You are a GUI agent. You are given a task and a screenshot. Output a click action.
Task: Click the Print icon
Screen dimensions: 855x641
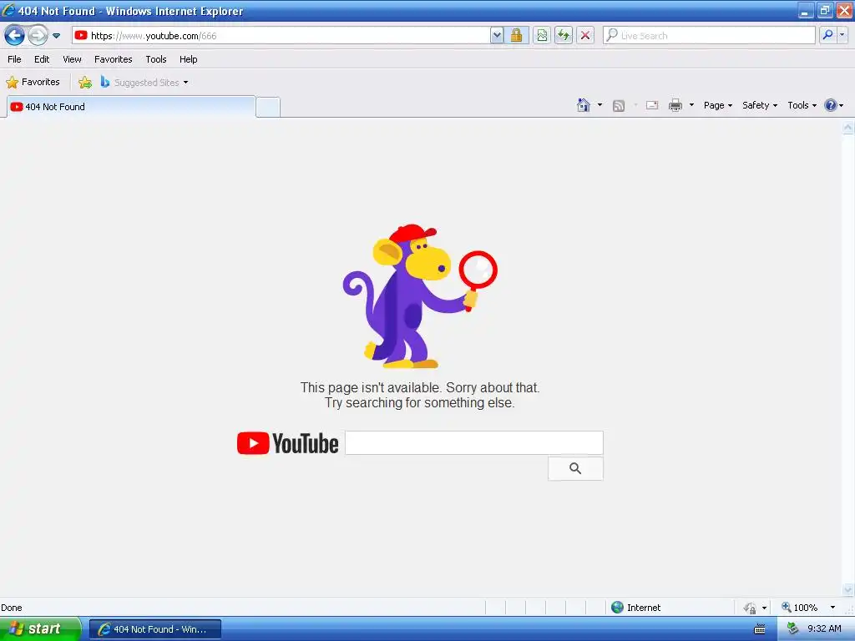pyautogui.click(x=675, y=105)
